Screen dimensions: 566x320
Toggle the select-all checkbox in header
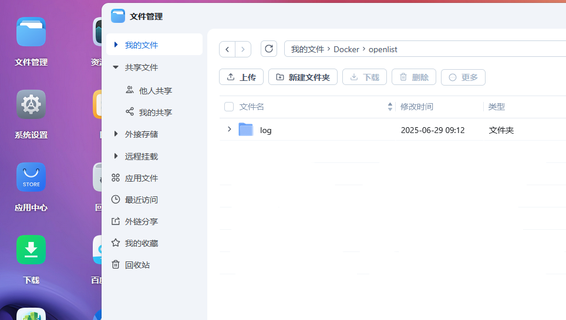coord(229,107)
